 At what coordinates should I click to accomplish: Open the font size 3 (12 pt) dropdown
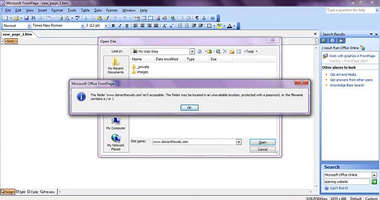(x=106, y=26)
